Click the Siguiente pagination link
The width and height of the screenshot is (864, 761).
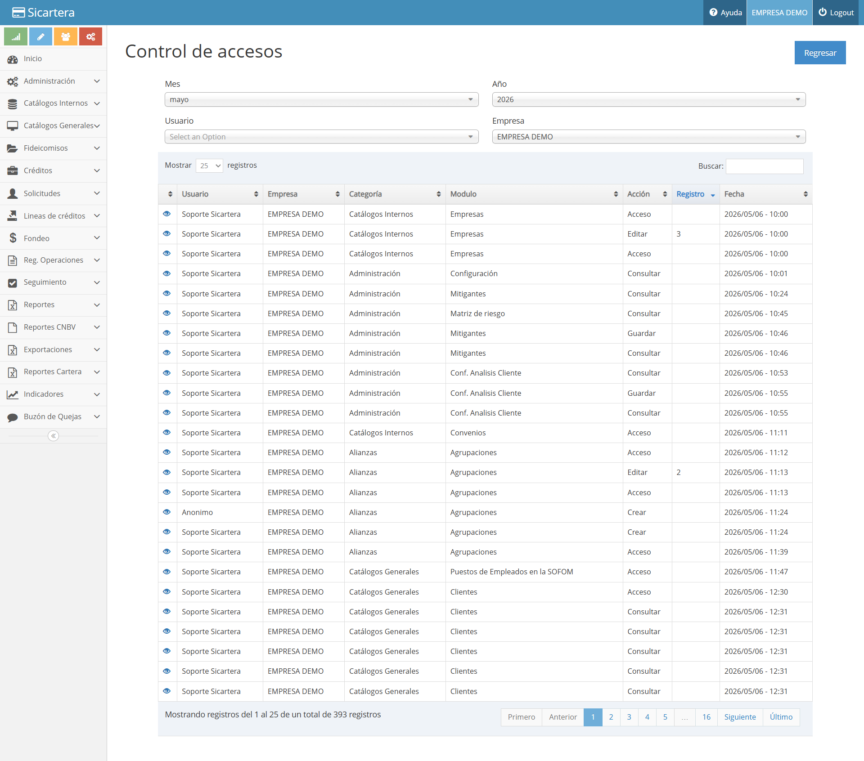[x=740, y=717]
